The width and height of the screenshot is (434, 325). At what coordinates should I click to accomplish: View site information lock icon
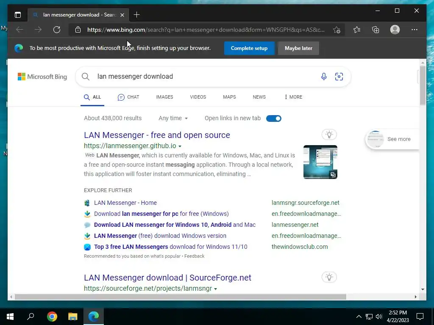point(78,30)
